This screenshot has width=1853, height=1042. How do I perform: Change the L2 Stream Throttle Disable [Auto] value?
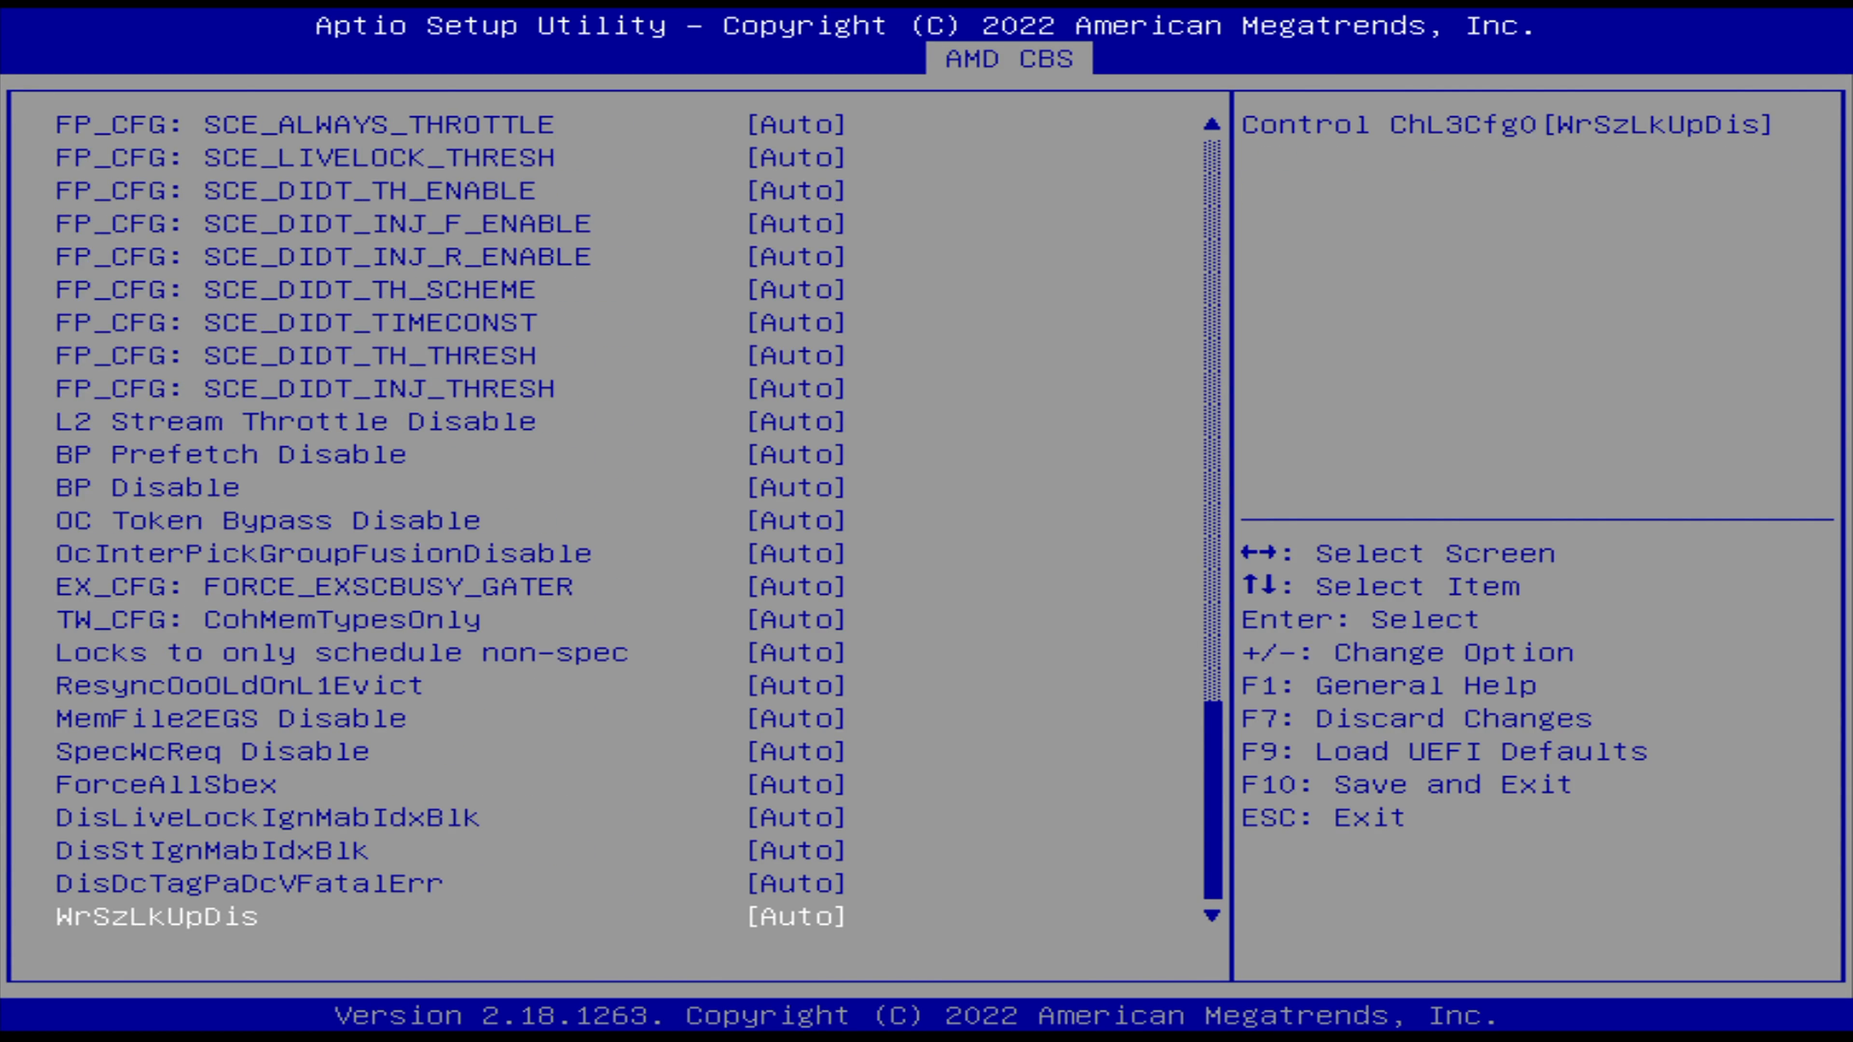click(796, 422)
